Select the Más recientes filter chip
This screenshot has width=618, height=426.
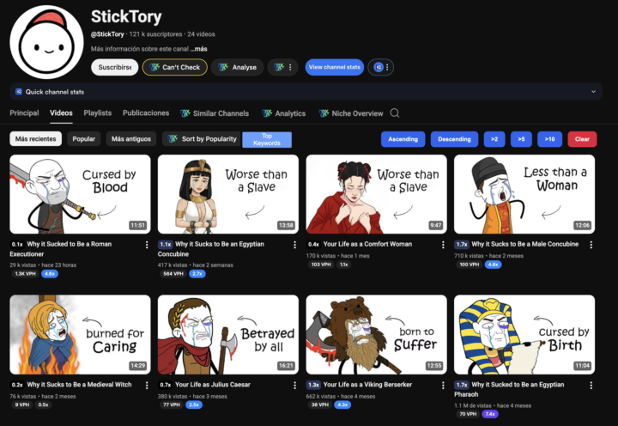click(x=35, y=139)
